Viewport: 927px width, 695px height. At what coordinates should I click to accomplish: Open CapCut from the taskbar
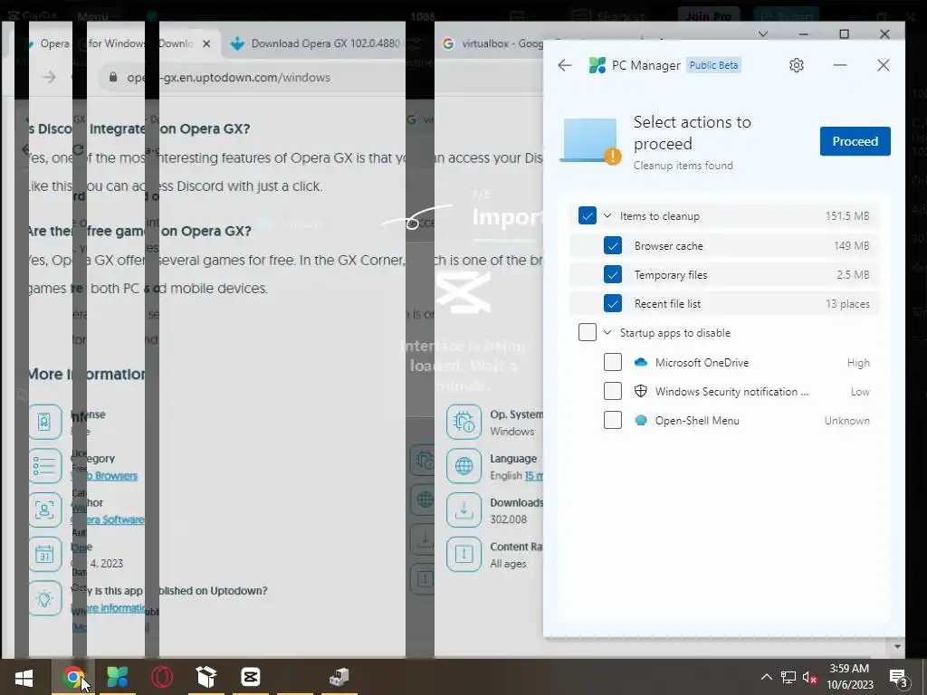click(250, 677)
